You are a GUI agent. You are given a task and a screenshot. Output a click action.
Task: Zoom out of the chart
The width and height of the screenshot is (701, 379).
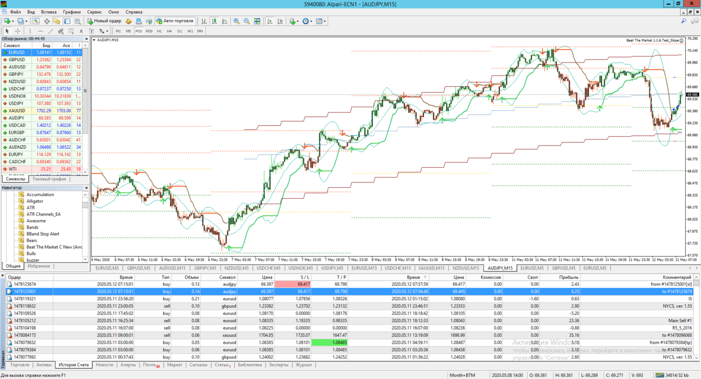pyautogui.click(x=247, y=21)
